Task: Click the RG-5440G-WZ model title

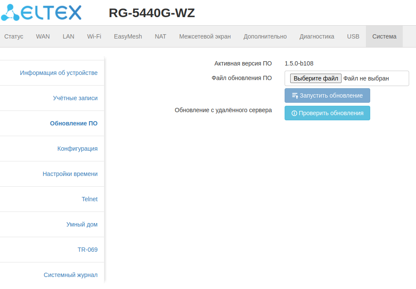Action: click(152, 13)
